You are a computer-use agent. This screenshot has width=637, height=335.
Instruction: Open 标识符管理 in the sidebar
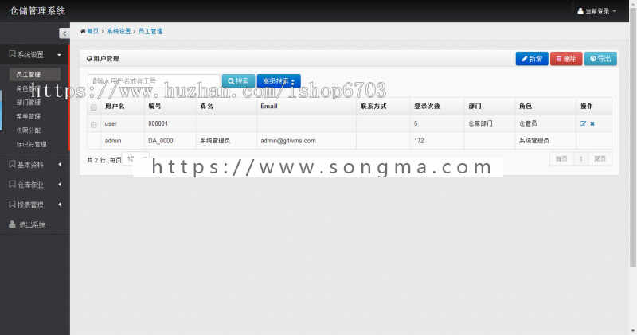pyautogui.click(x=32, y=144)
